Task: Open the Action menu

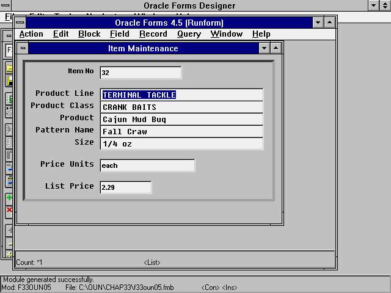Action: click(31, 34)
